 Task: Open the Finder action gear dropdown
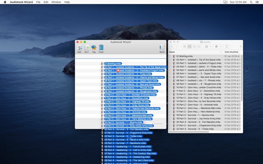pos(218,47)
